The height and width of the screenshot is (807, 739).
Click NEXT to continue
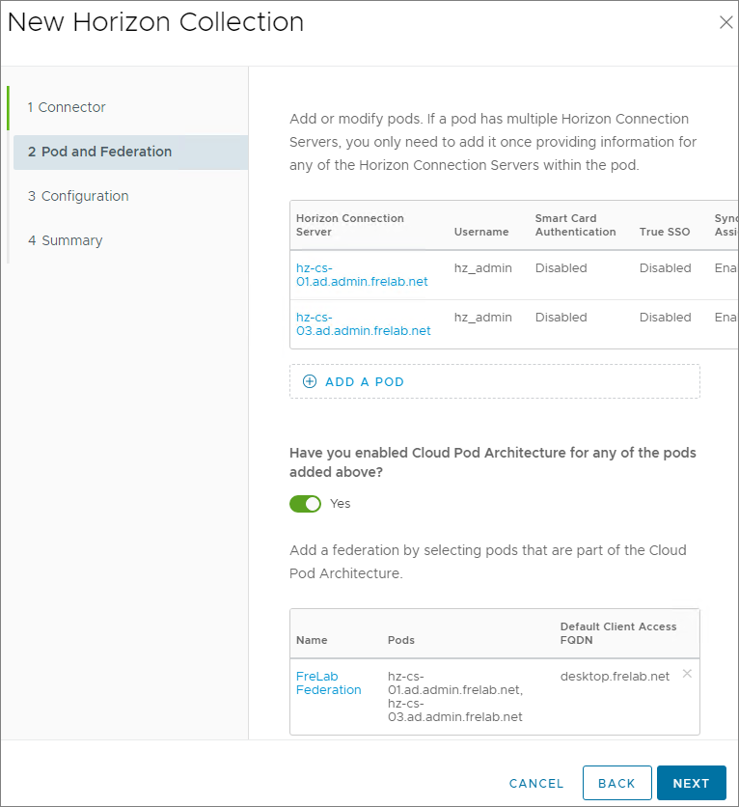(x=691, y=783)
